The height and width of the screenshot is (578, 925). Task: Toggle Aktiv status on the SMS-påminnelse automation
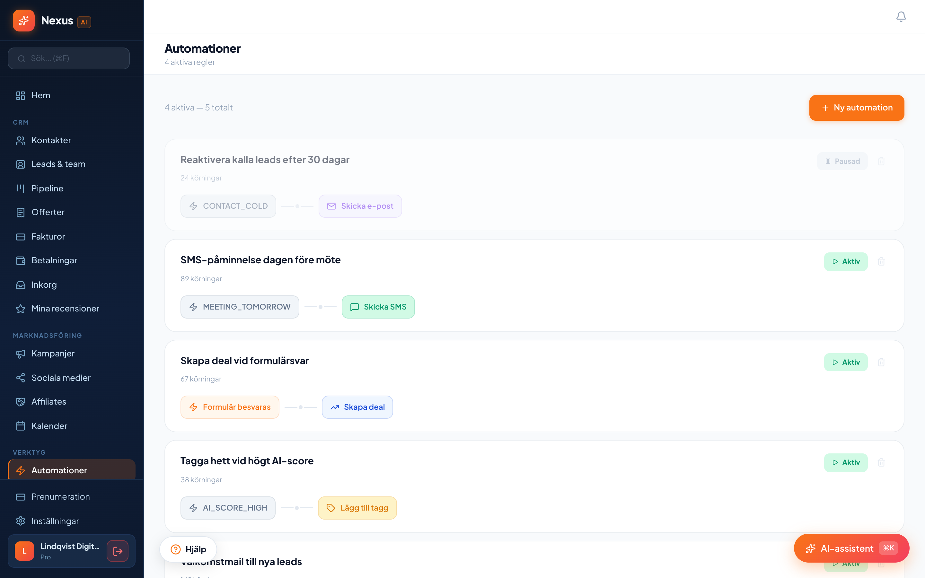845,261
